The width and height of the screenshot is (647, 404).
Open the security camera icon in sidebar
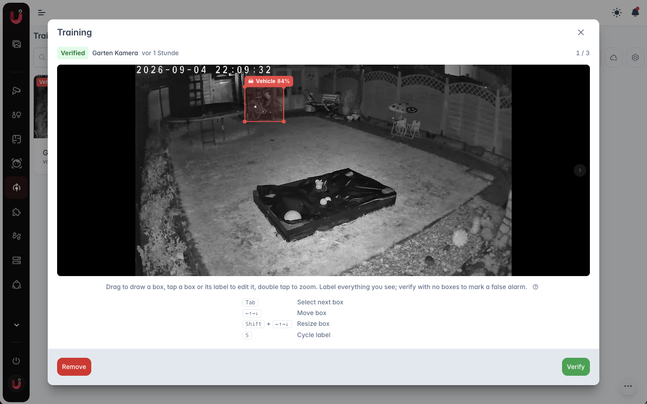(x=17, y=91)
